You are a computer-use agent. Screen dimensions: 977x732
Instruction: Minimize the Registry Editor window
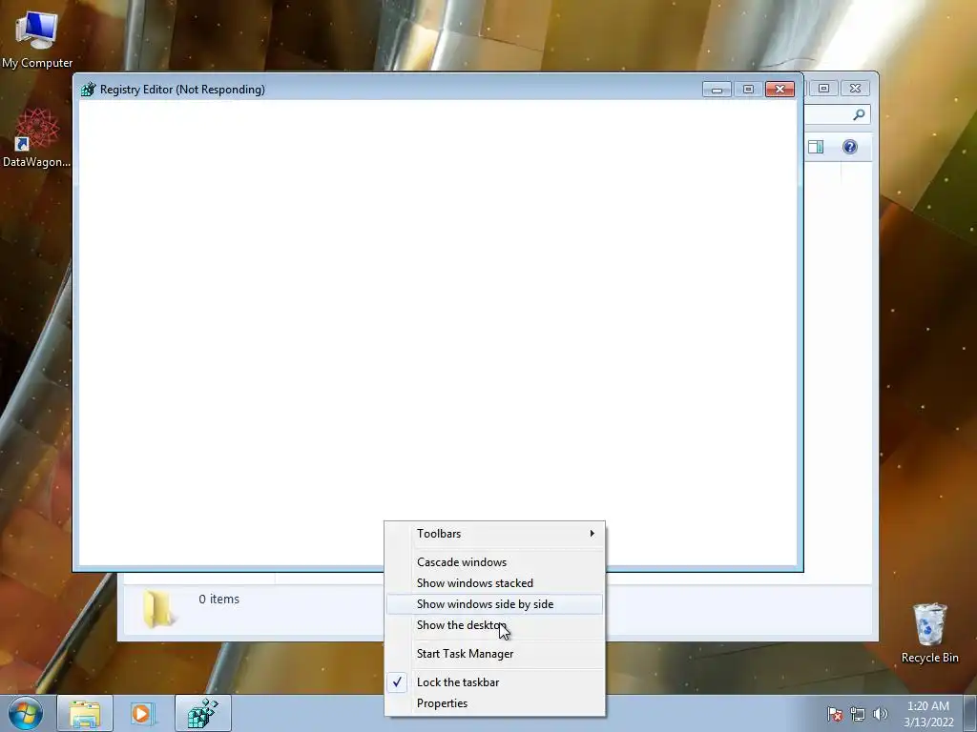click(x=717, y=90)
